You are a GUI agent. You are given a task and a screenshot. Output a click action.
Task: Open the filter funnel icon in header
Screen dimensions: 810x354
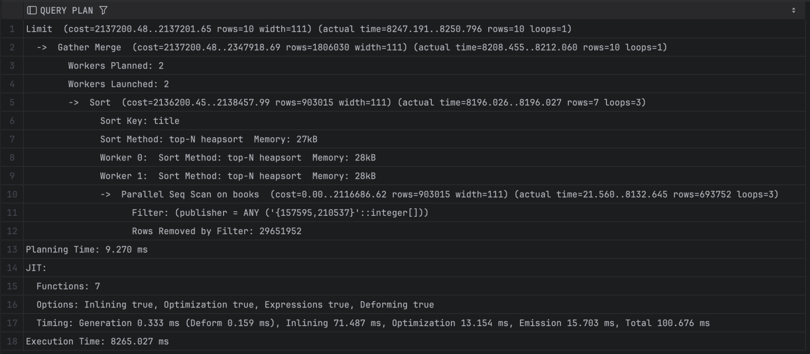pyautogui.click(x=103, y=11)
